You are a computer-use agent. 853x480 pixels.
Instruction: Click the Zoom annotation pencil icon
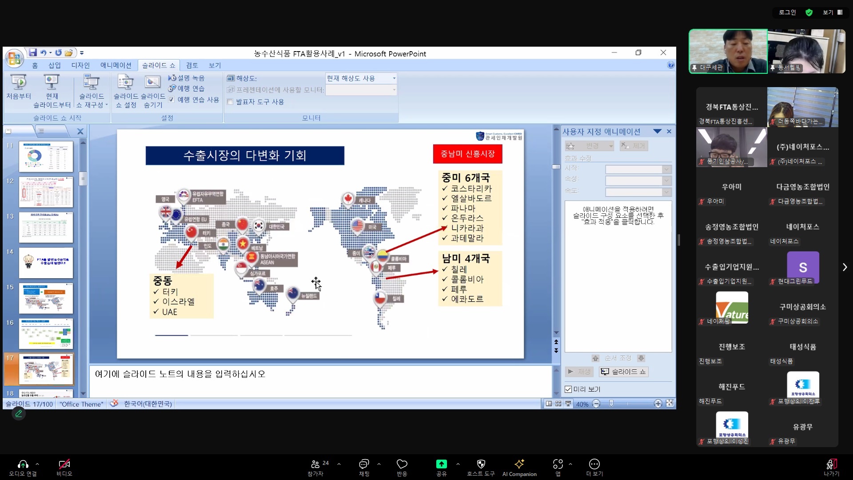pyautogui.click(x=19, y=413)
